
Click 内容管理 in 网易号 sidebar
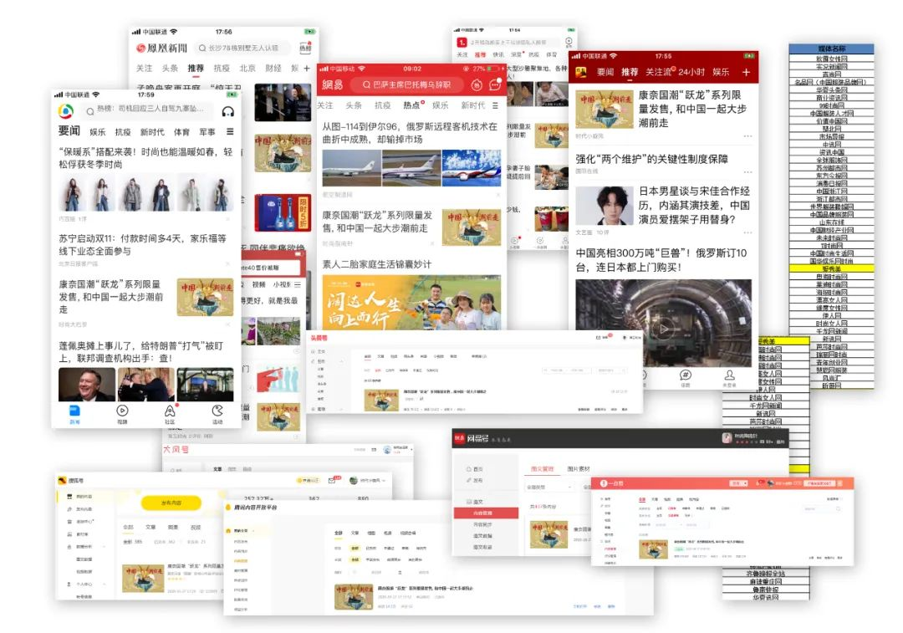point(482,513)
